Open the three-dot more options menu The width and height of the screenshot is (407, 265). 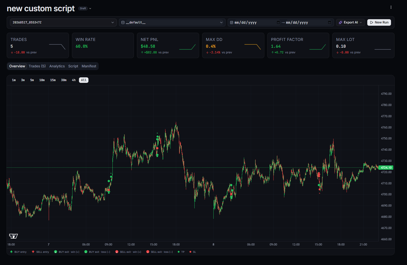(x=391, y=7)
